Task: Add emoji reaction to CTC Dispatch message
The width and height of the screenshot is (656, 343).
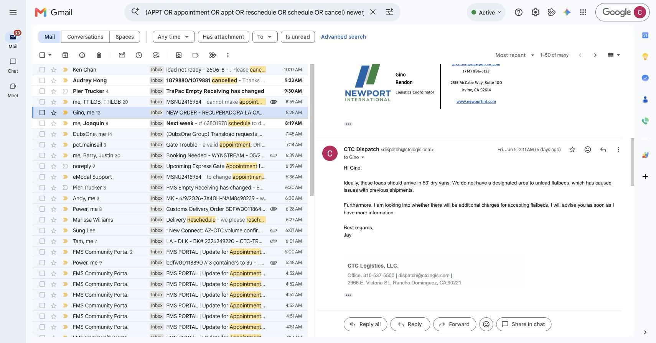Action: point(588,150)
